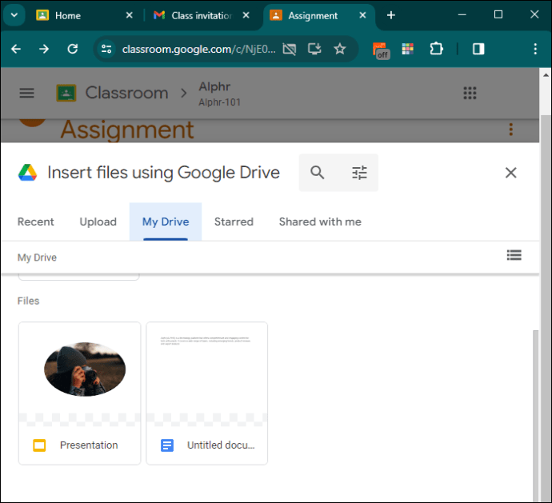This screenshot has height=503, width=552.
Task: Open advanced search filter options
Action: point(359,173)
